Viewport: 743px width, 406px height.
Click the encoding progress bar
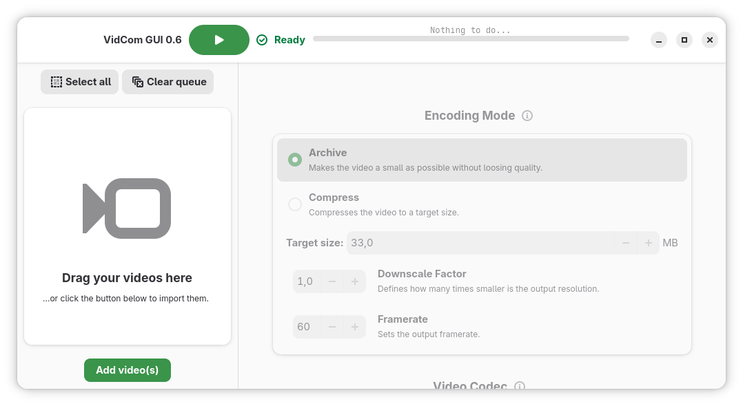coord(471,39)
